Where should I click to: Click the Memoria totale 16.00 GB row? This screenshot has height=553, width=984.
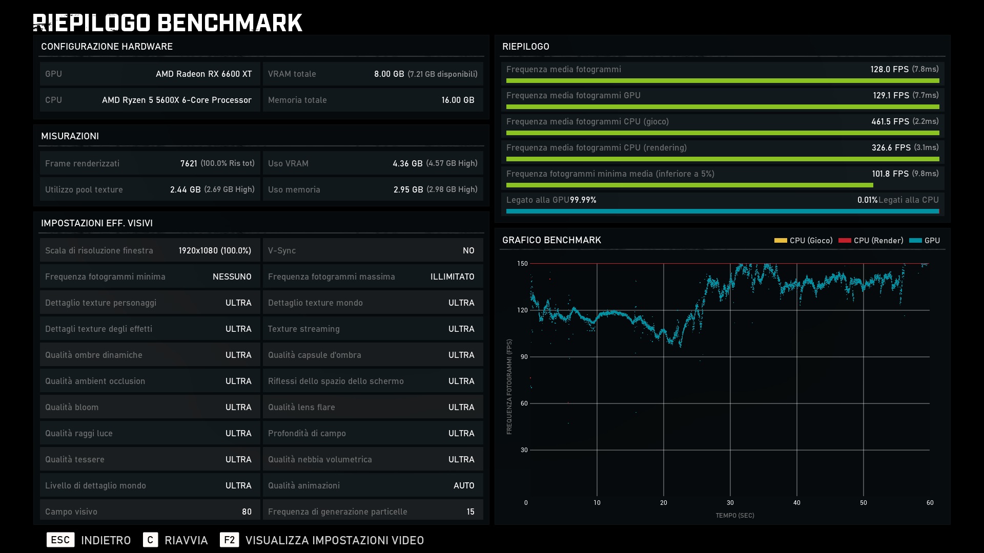[373, 100]
